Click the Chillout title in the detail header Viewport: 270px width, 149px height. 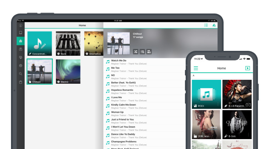137,34
